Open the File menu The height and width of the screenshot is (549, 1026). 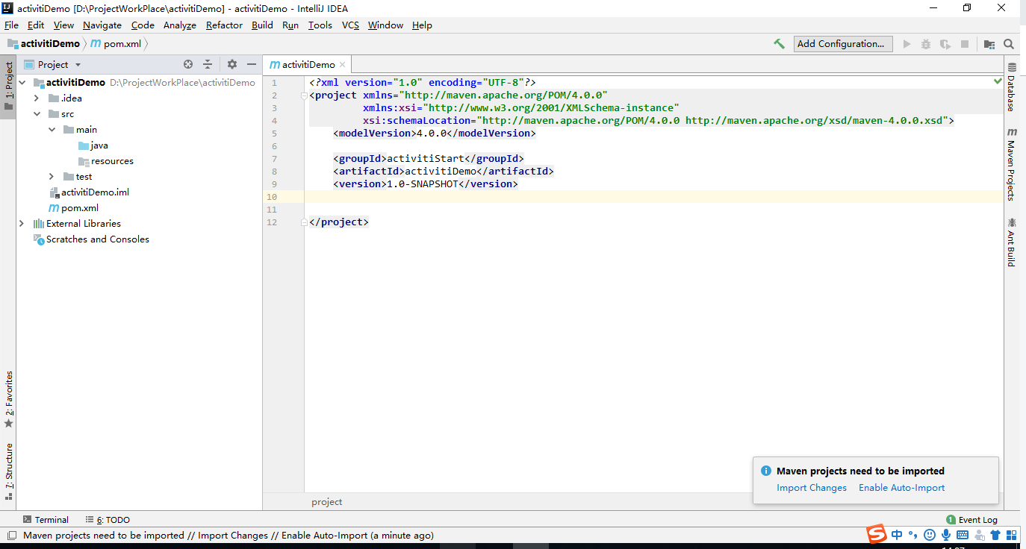pos(11,25)
